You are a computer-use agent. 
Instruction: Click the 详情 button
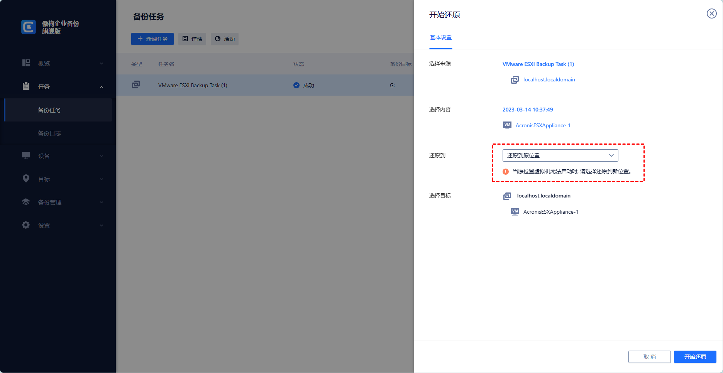click(192, 39)
